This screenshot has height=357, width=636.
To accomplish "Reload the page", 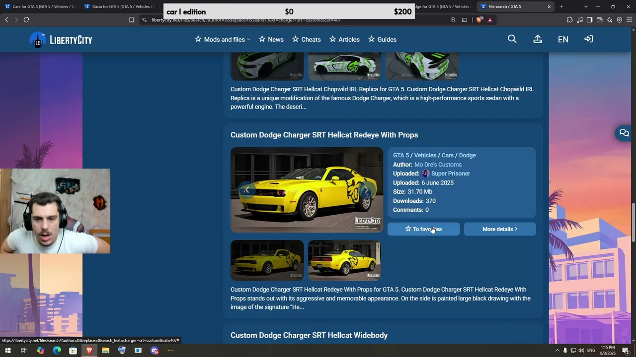I will [26, 20].
